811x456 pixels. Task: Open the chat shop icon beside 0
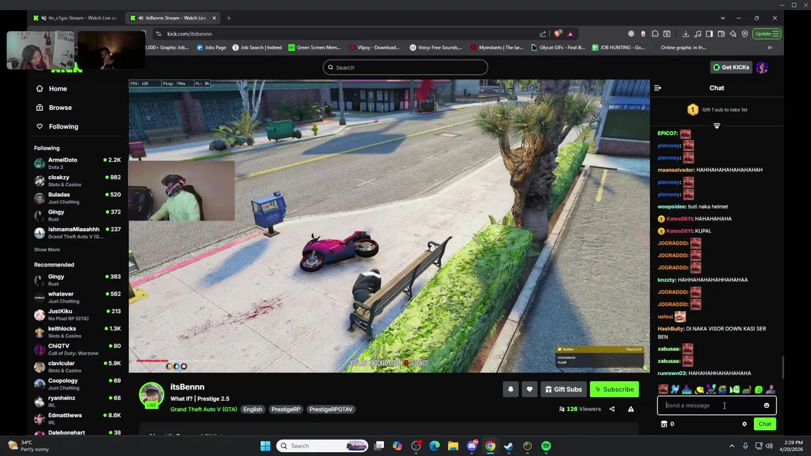point(664,424)
